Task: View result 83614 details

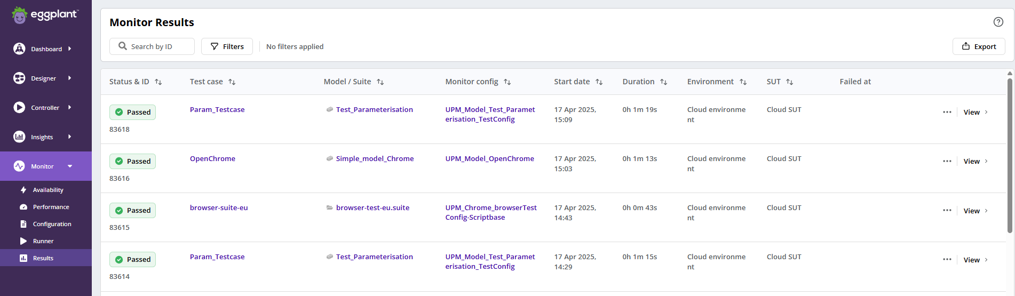Action: (976, 260)
